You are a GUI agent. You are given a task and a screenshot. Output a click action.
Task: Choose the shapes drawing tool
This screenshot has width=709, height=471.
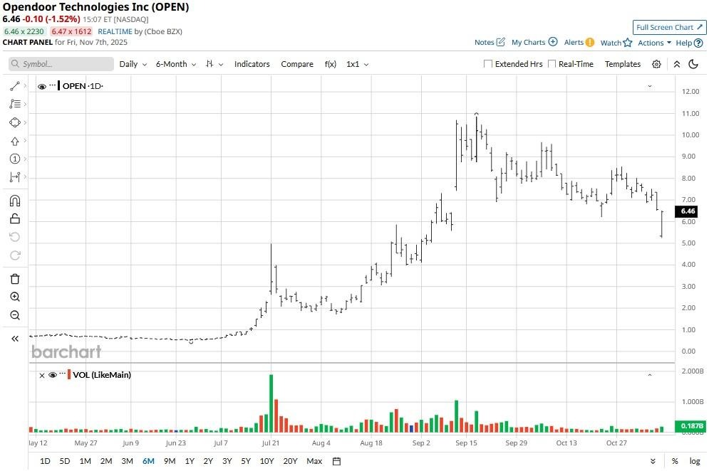tap(14, 122)
